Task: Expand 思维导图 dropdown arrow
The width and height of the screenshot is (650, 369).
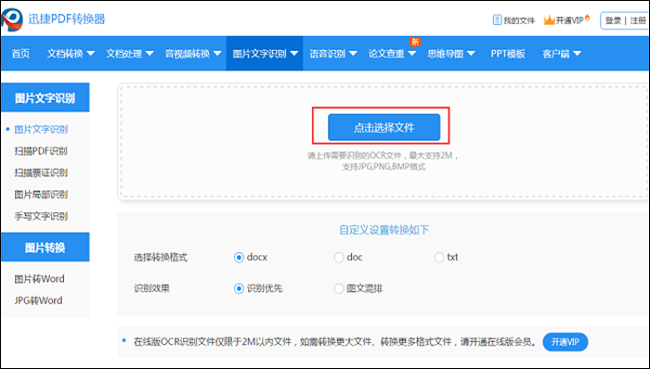Action: click(471, 54)
